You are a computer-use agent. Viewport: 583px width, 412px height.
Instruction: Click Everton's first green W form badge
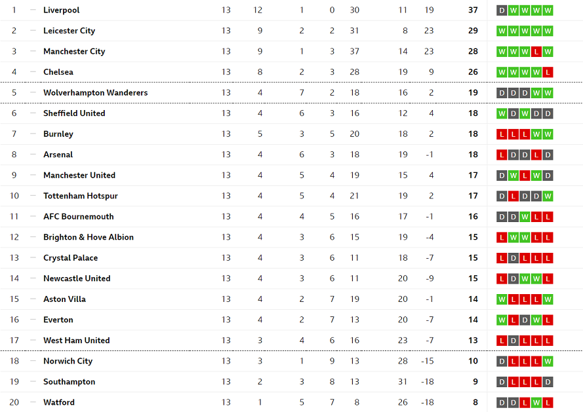tap(502, 320)
